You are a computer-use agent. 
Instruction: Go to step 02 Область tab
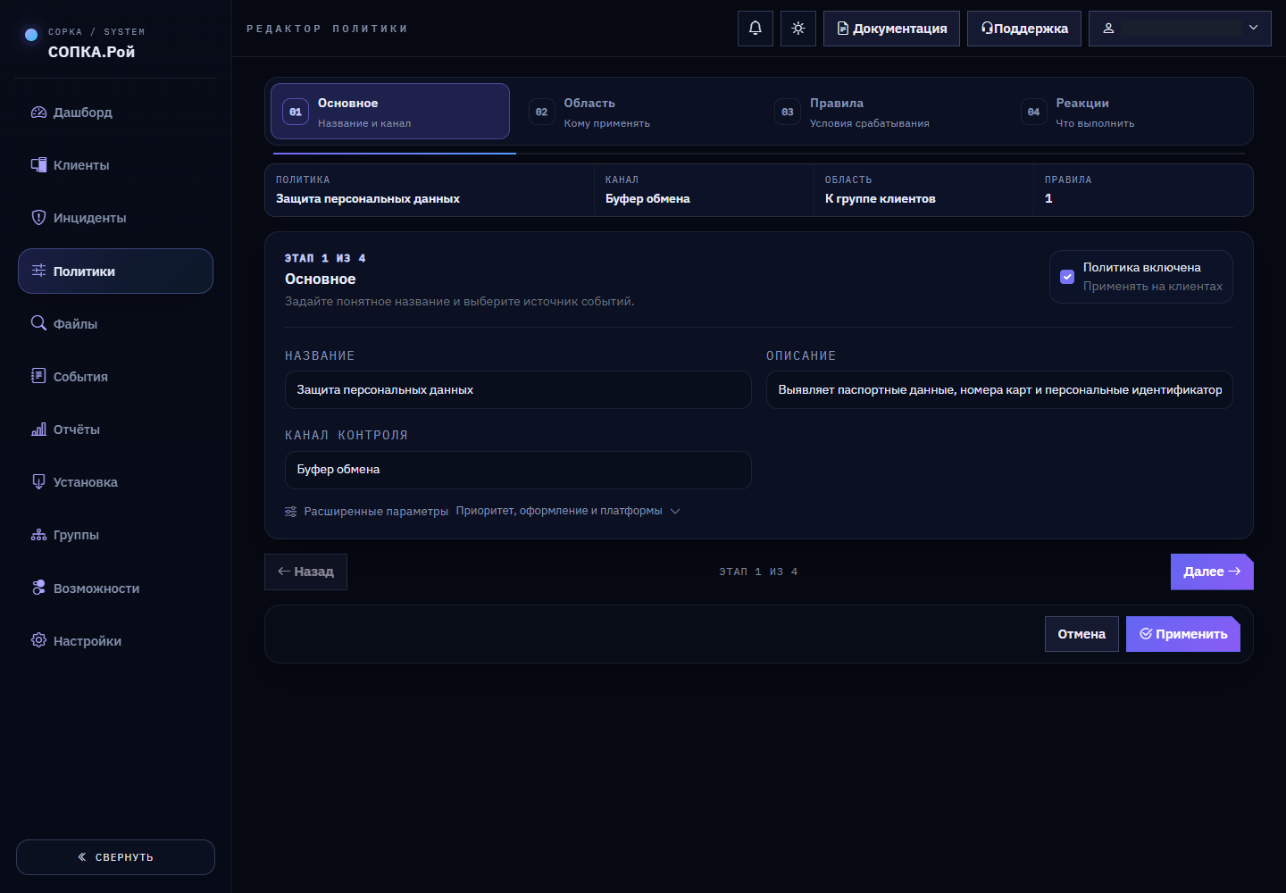636,112
